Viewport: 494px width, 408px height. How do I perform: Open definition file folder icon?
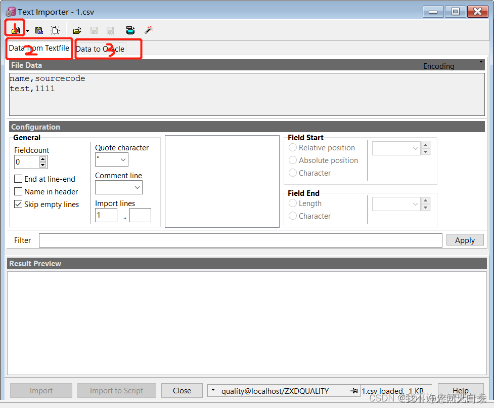77,30
